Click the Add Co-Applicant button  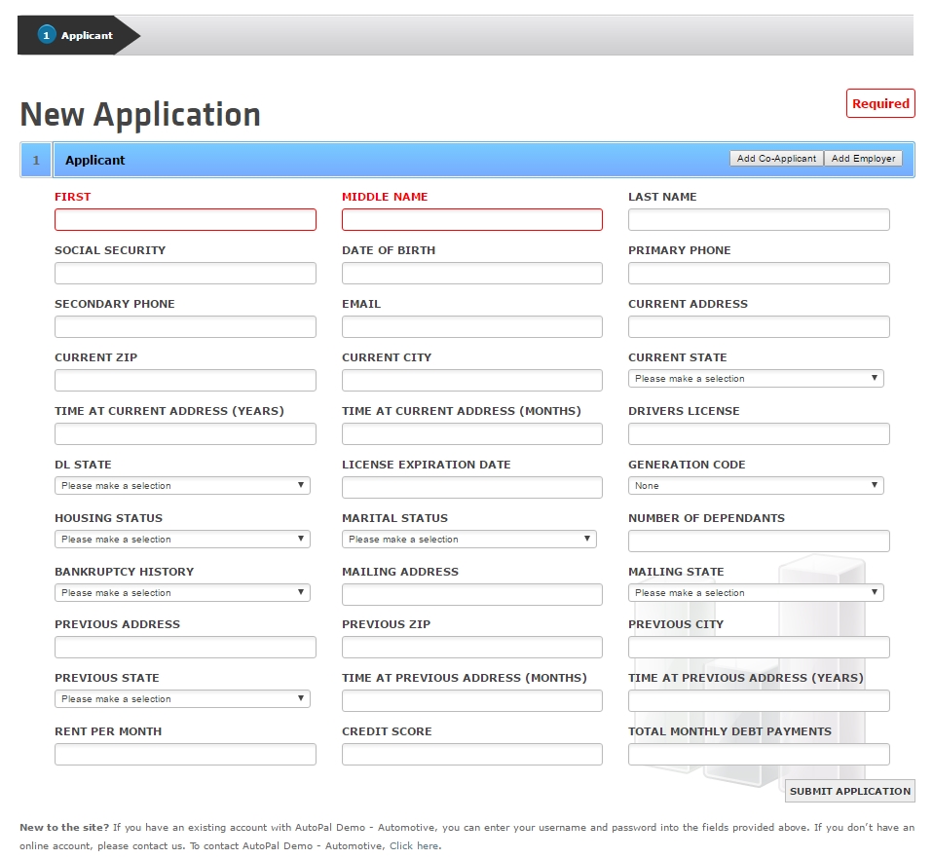776,158
